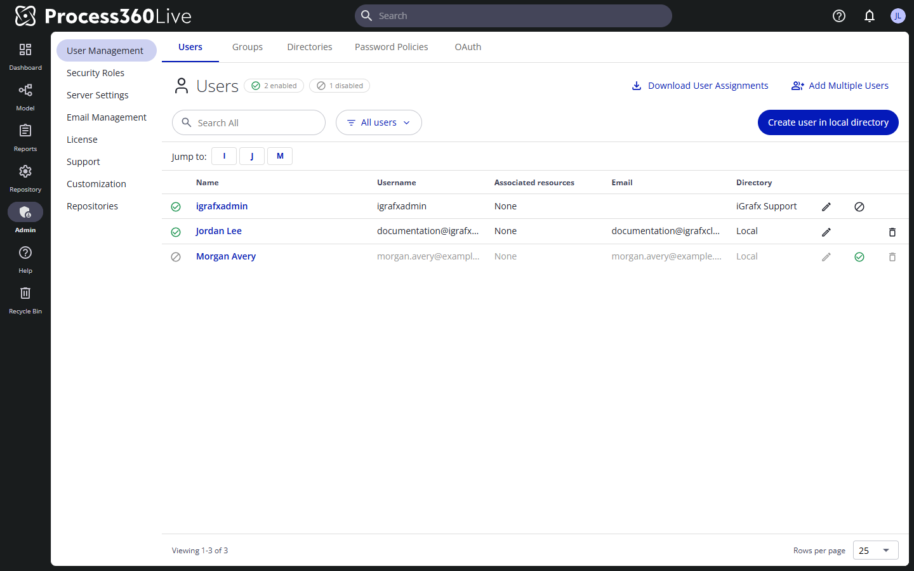The width and height of the screenshot is (914, 571).
Task: Switch to the Directories tab
Action: pos(310,47)
